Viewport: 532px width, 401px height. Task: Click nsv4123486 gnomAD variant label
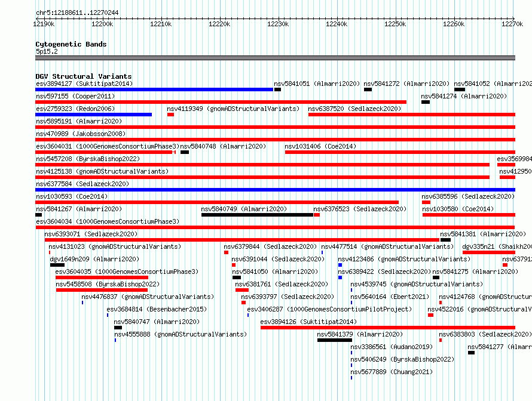[x=404, y=259]
